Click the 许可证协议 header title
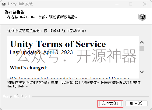The image size is (152, 110). (15, 12)
